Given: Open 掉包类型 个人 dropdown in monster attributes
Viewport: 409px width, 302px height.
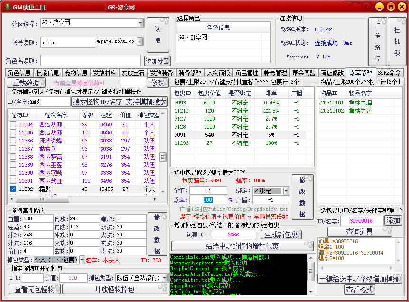Looking at the screenshot, I should [x=82, y=260].
